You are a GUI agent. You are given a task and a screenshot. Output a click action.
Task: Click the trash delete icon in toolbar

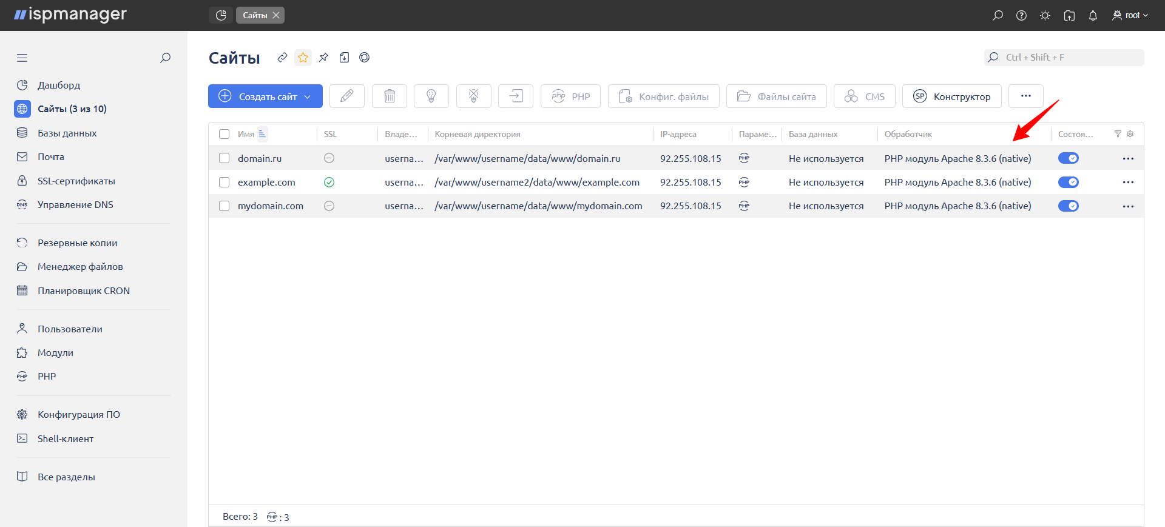click(x=389, y=96)
